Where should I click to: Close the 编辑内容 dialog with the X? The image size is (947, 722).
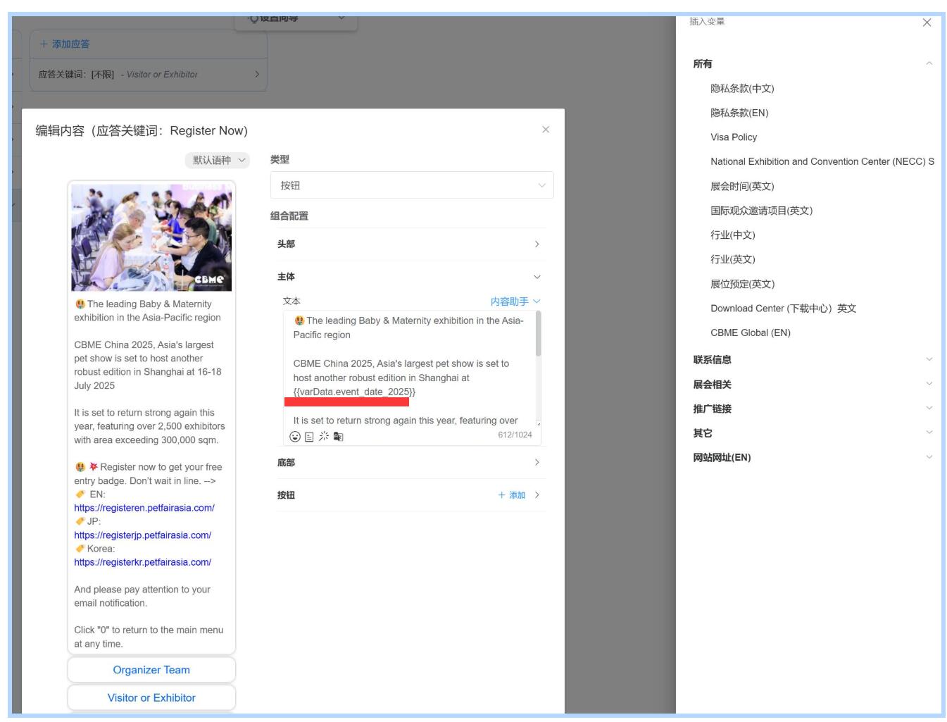coord(546,130)
